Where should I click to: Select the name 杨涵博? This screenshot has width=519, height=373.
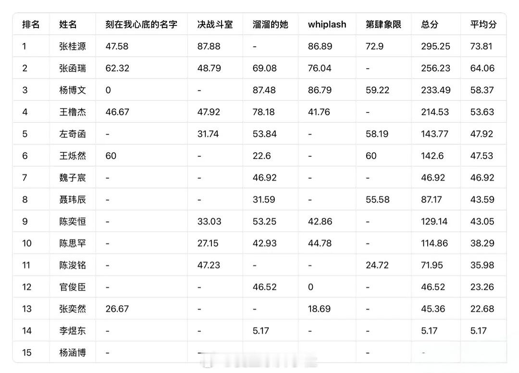tap(73, 353)
